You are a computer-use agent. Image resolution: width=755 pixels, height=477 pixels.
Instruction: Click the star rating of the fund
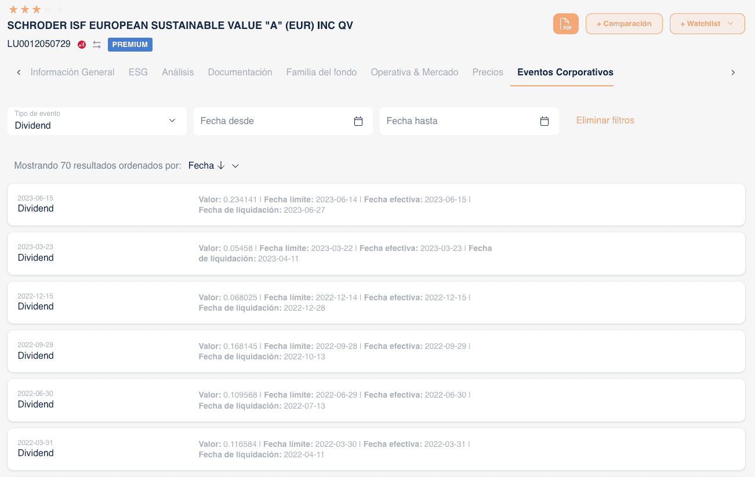pos(36,9)
